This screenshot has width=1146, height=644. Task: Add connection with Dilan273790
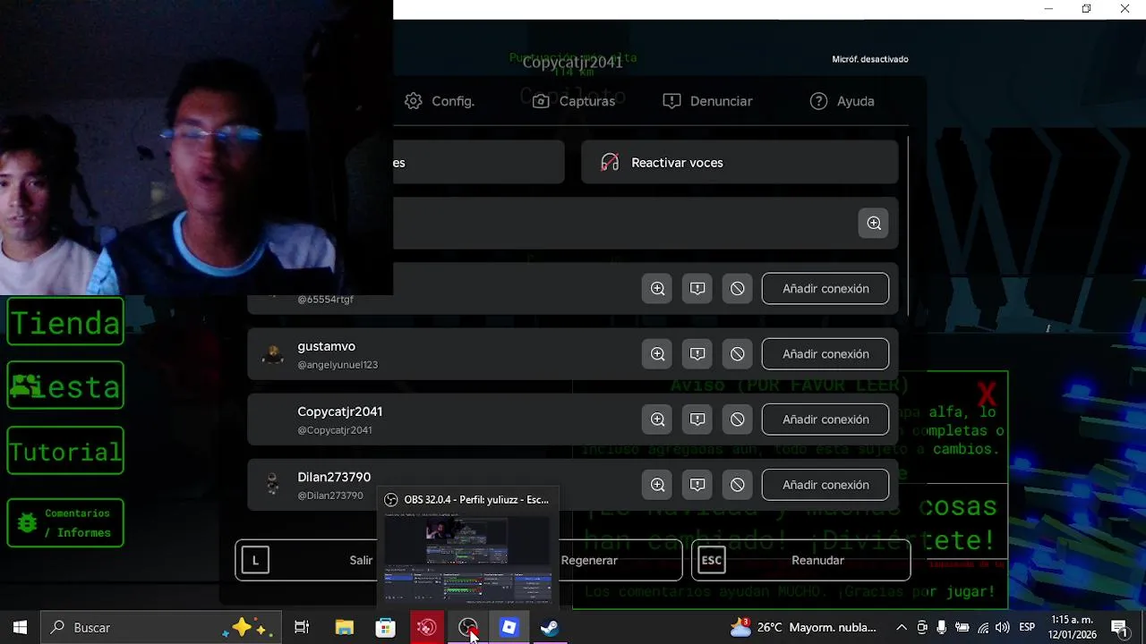pyautogui.click(x=825, y=485)
